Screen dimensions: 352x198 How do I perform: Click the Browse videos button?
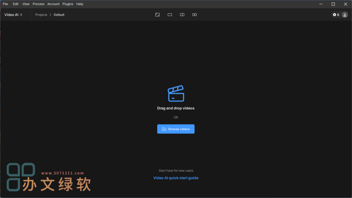point(176,129)
